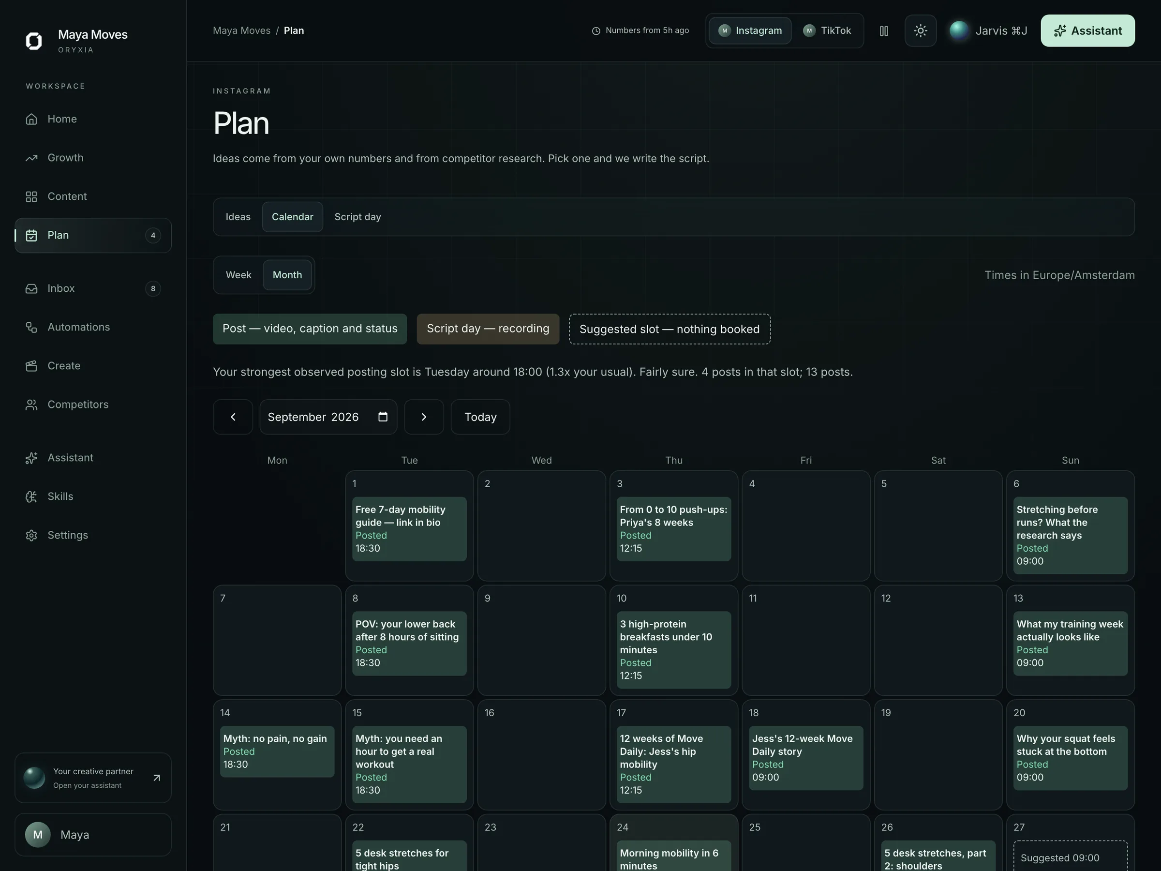The image size is (1161, 871).
Task: Open the Create clapperboard icon
Action: [31, 366]
